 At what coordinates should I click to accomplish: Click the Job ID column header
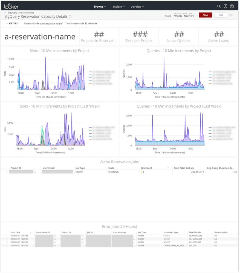(90, 232)
